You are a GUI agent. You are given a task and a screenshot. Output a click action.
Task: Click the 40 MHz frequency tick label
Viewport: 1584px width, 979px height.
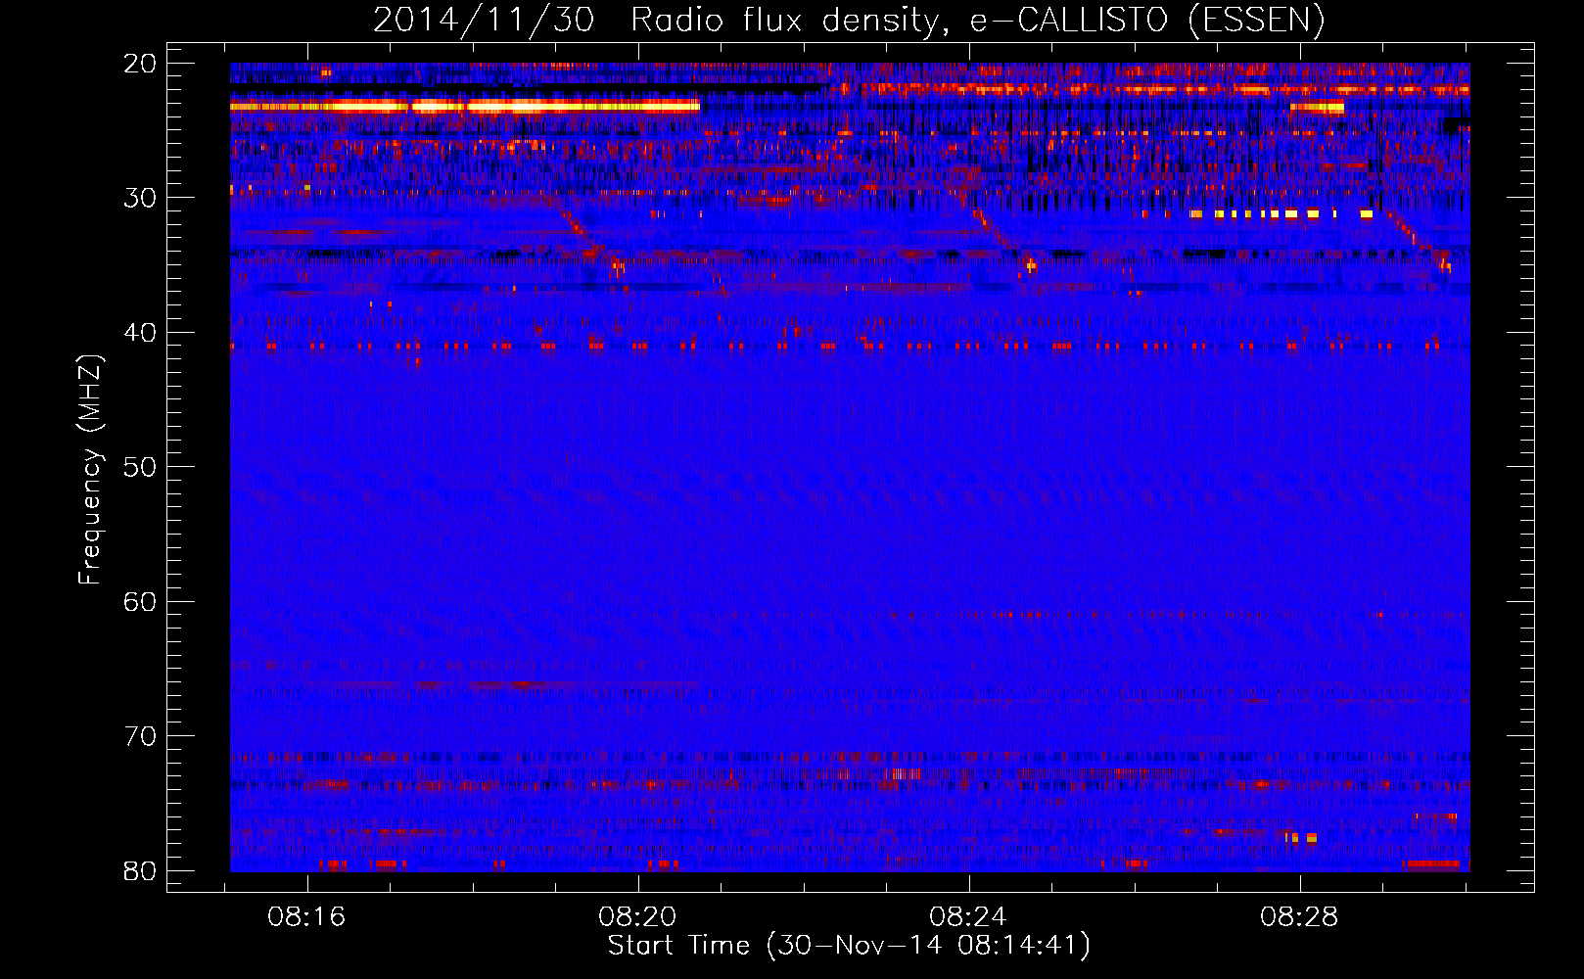point(140,333)
